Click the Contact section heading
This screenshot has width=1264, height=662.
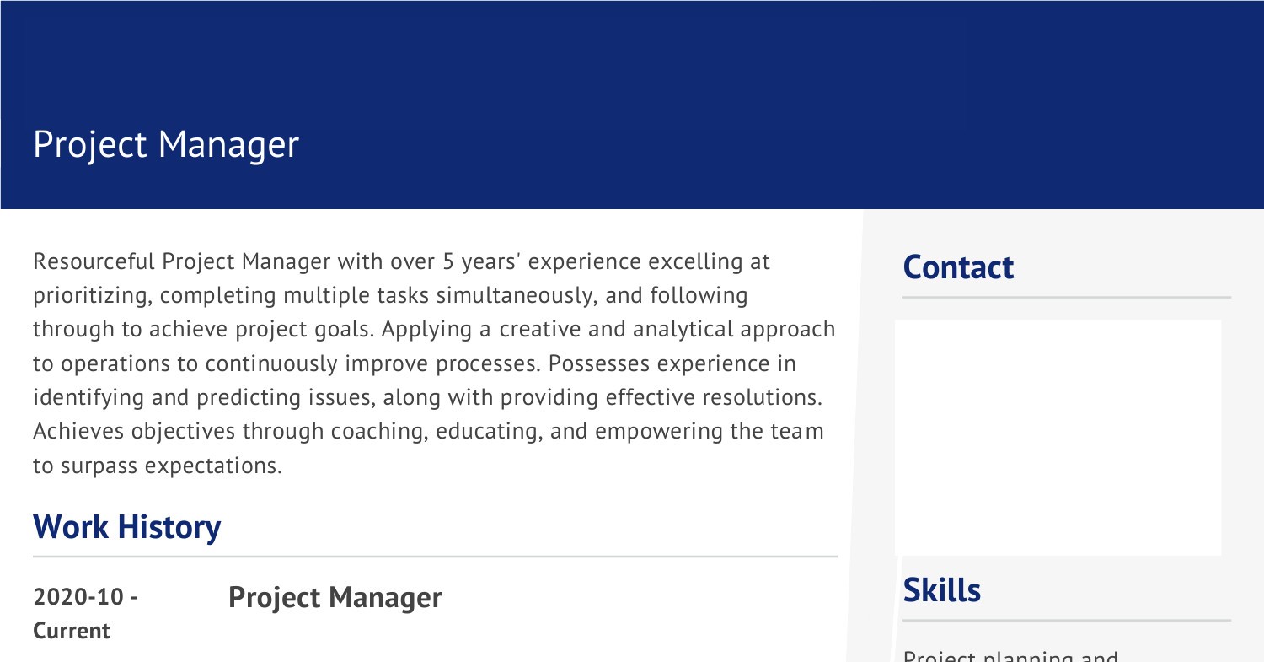pos(958,267)
